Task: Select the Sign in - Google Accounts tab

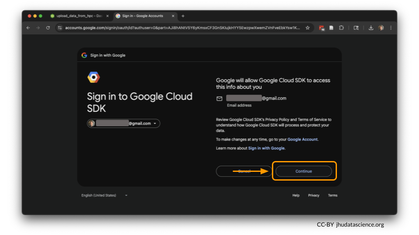Action: (x=144, y=16)
